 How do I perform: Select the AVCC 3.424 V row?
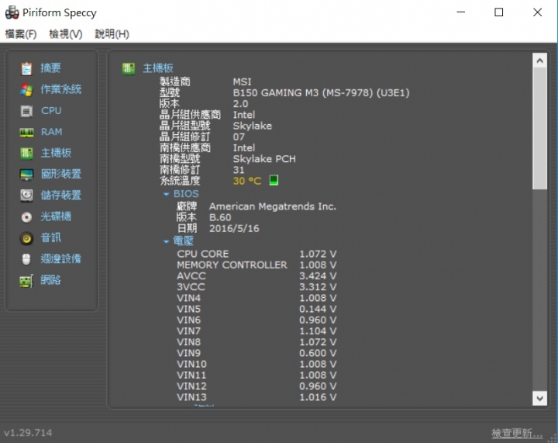(x=257, y=276)
